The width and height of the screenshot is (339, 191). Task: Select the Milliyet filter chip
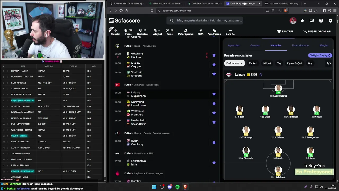tap(267, 63)
